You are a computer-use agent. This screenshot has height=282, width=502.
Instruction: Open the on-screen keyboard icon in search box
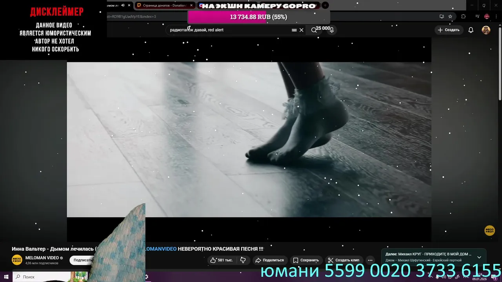[x=294, y=30]
